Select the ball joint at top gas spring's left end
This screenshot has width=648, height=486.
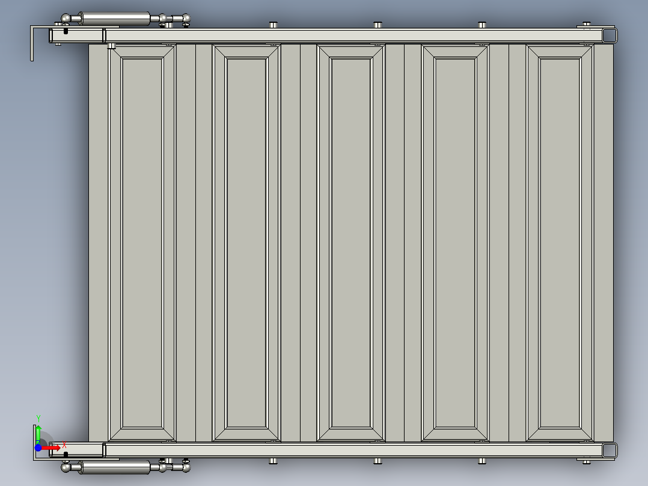(x=66, y=19)
